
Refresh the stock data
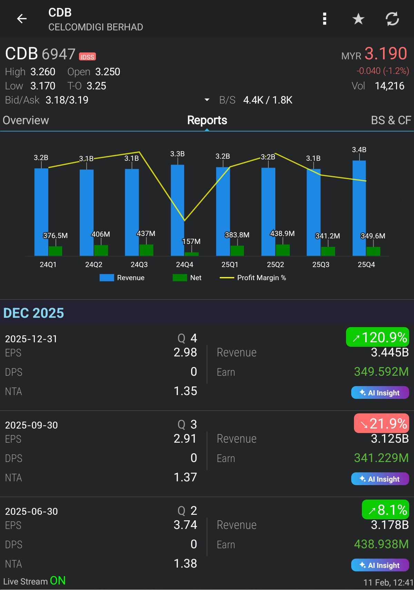click(x=392, y=19)
